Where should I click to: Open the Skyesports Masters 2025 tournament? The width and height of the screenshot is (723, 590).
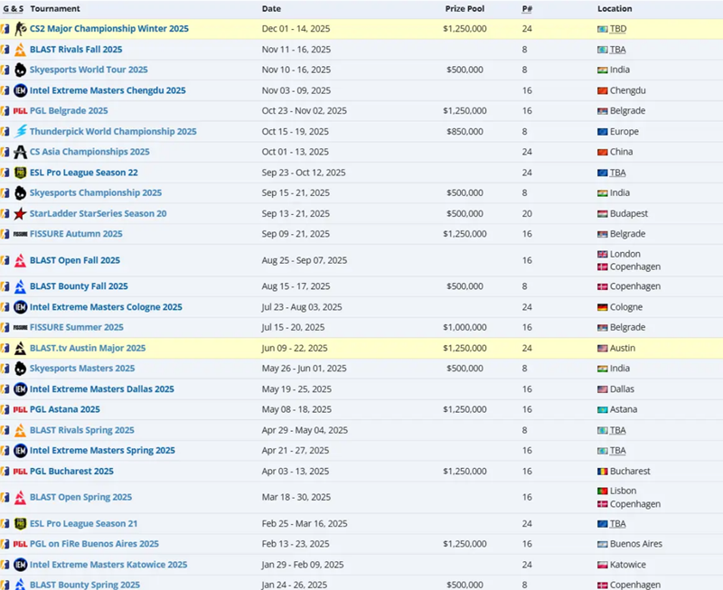coord(81,369)
